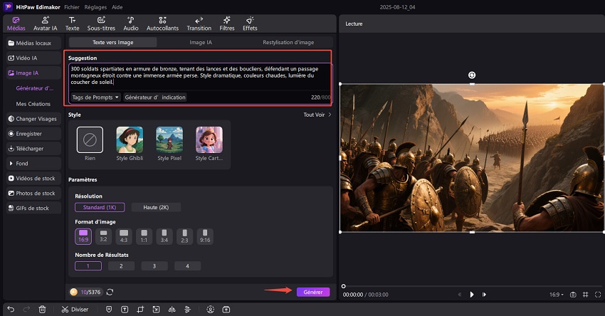The width and height of the screenshot is (605, 316).
Task: Step to the next frame
Action: click(x=484, y=295)
